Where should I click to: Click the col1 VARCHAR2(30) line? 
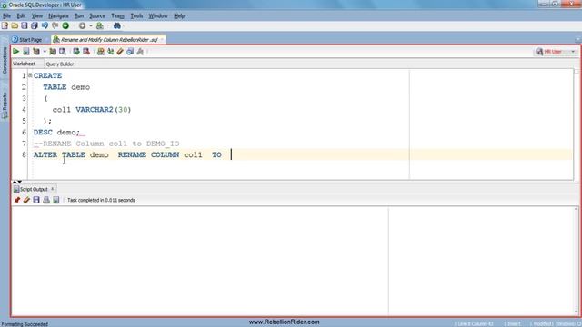pyautogui.click(x=92, y=110)
